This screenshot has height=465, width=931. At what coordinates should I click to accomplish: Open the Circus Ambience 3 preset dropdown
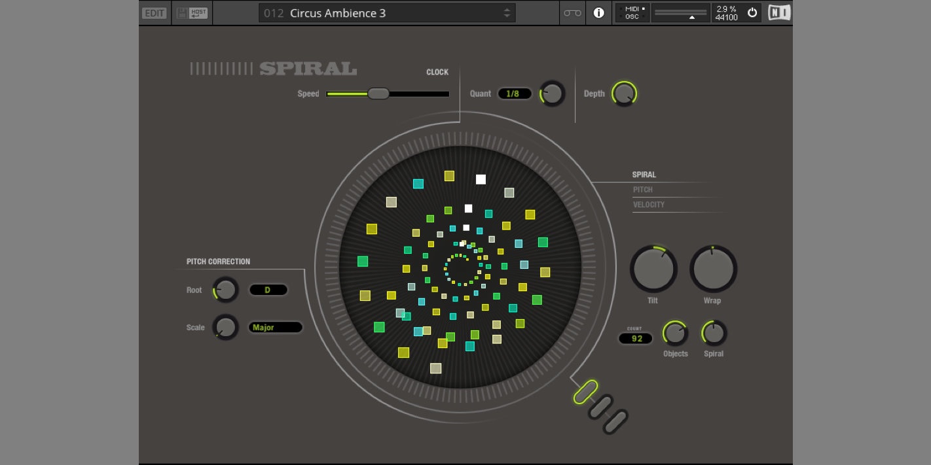click(x=387, y=13)
